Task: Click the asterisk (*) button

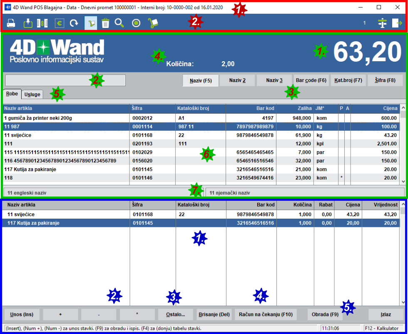Action: click(x=137, y=314)
